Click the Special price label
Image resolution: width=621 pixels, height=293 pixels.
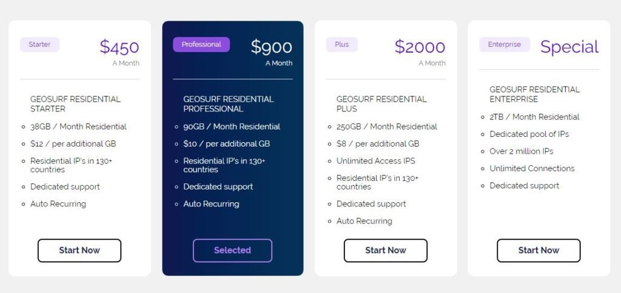[x=569, y=47]
